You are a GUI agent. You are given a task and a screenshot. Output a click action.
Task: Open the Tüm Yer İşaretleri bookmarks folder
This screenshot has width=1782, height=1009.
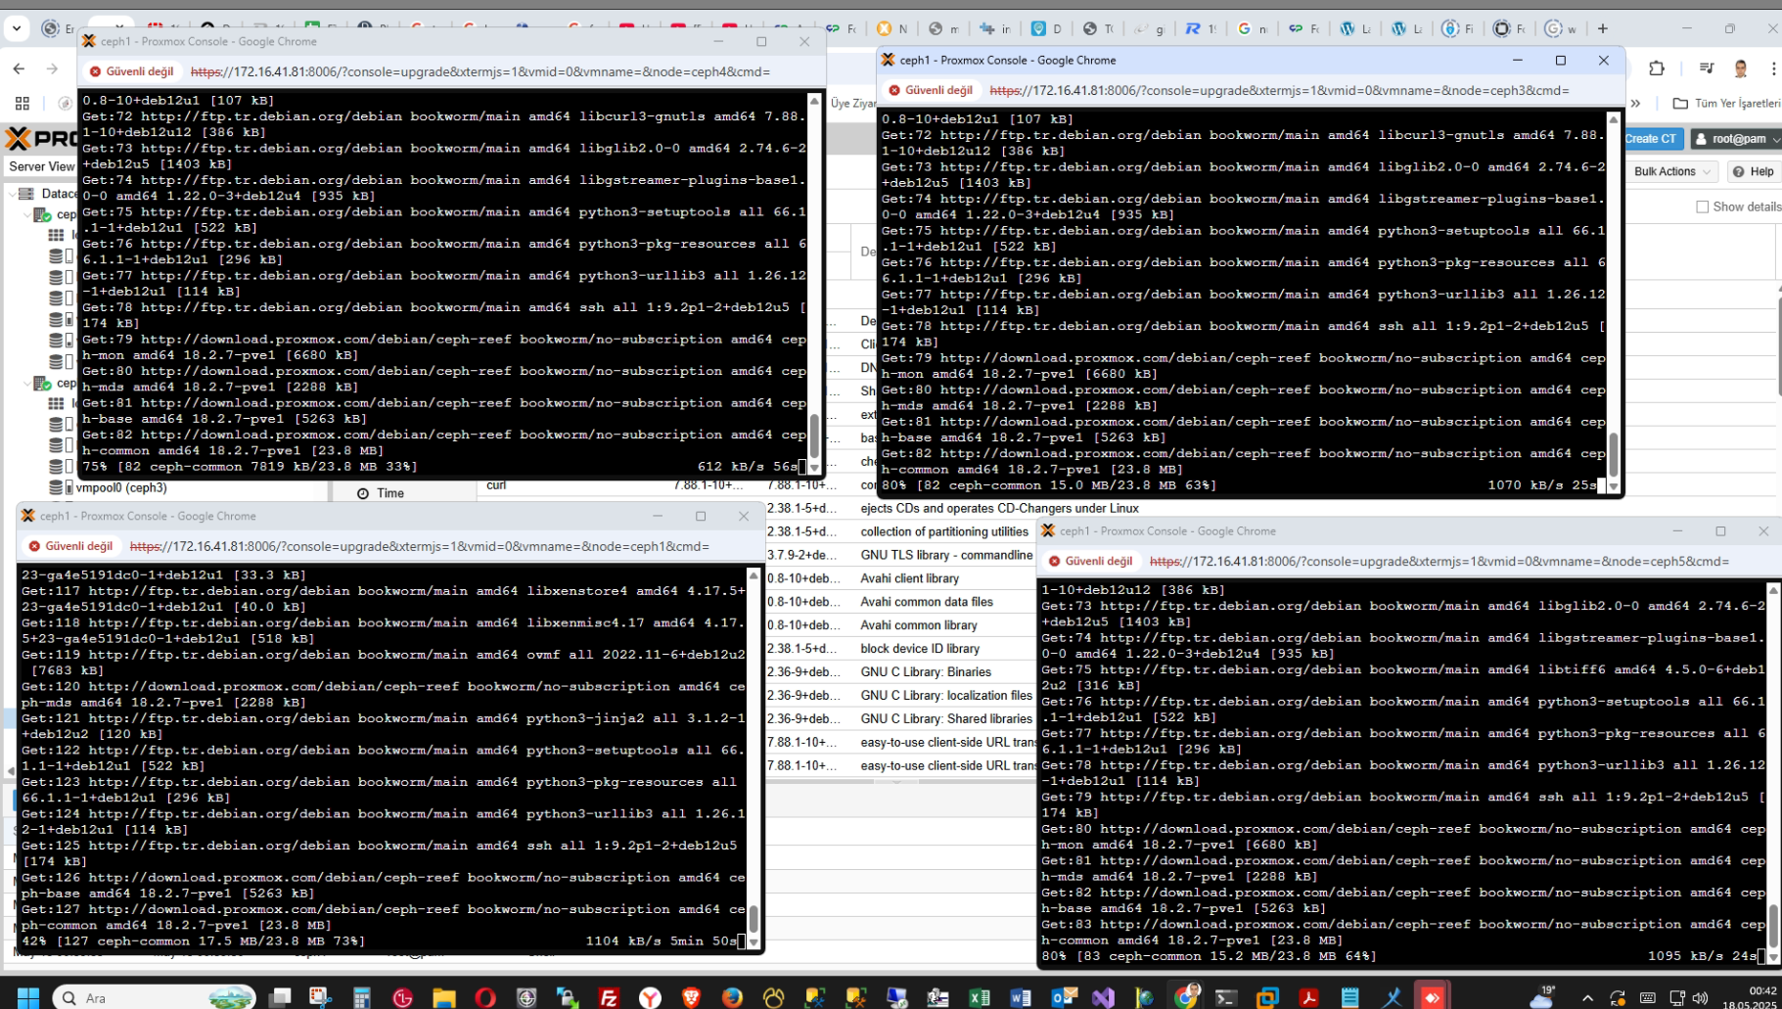point(1726,103)
